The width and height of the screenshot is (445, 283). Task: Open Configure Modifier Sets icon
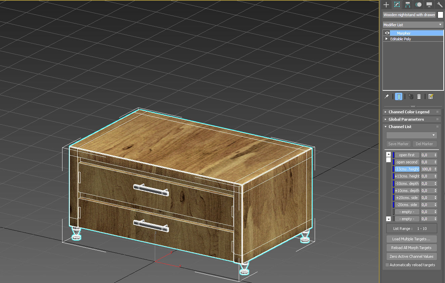pyautogui.click(x=431, y=96)
